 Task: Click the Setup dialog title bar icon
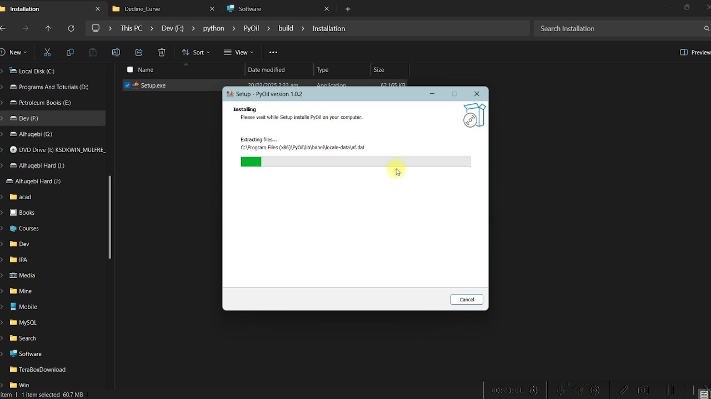click(230, 94)
